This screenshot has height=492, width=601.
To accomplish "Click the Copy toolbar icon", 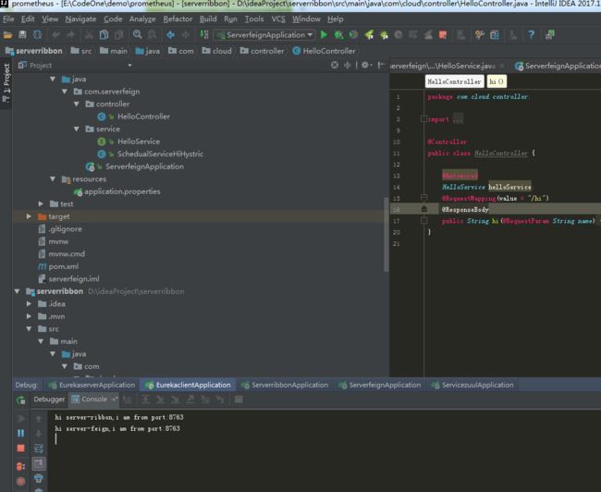I will pos(104,35).
